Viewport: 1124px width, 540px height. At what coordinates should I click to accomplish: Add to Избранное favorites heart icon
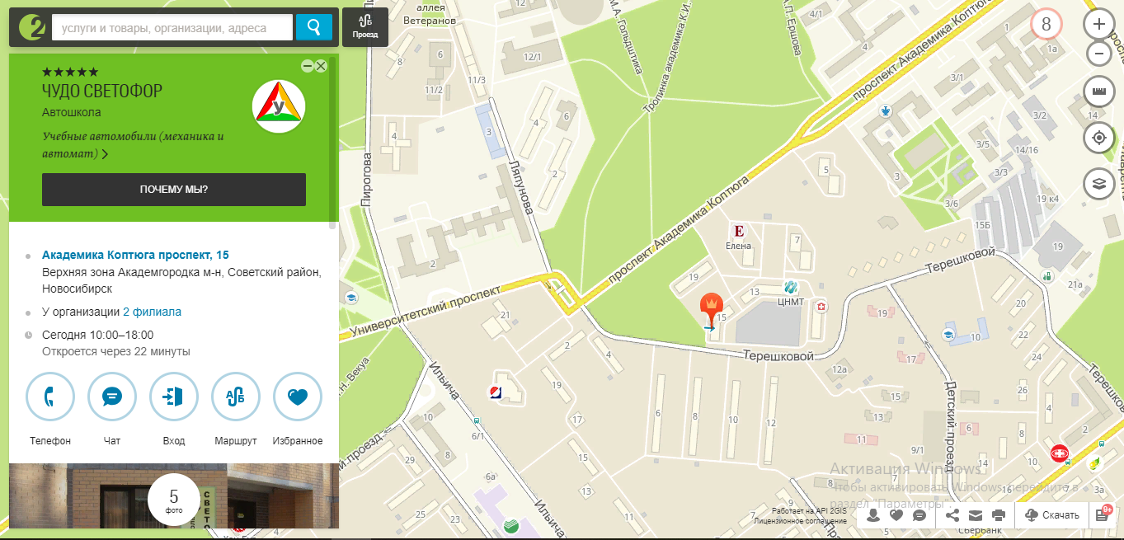298,397
